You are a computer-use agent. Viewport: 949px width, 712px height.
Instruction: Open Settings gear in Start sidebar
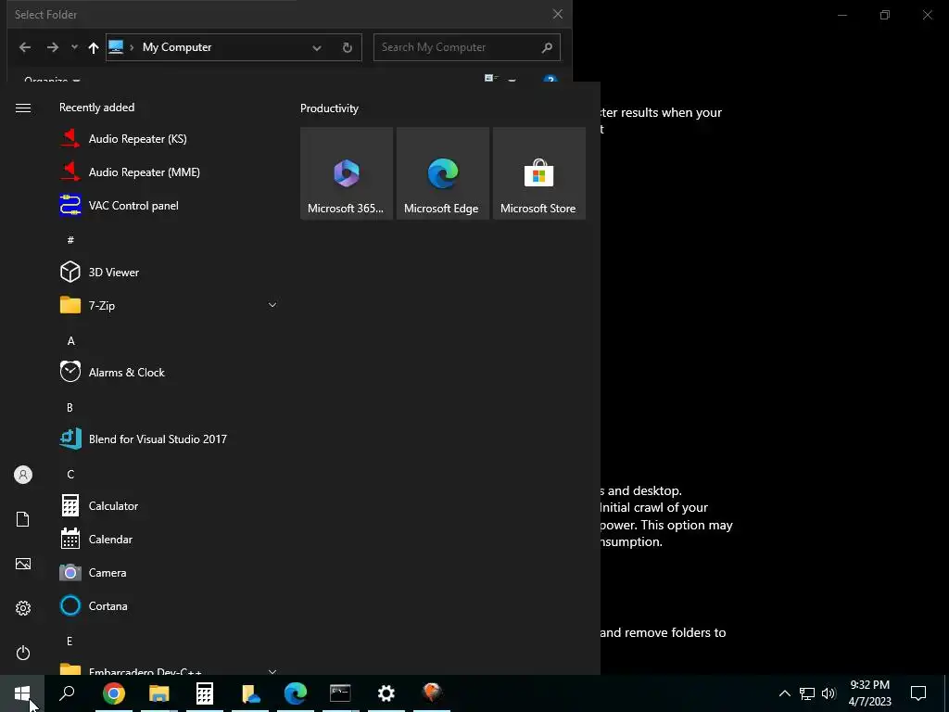23,608
